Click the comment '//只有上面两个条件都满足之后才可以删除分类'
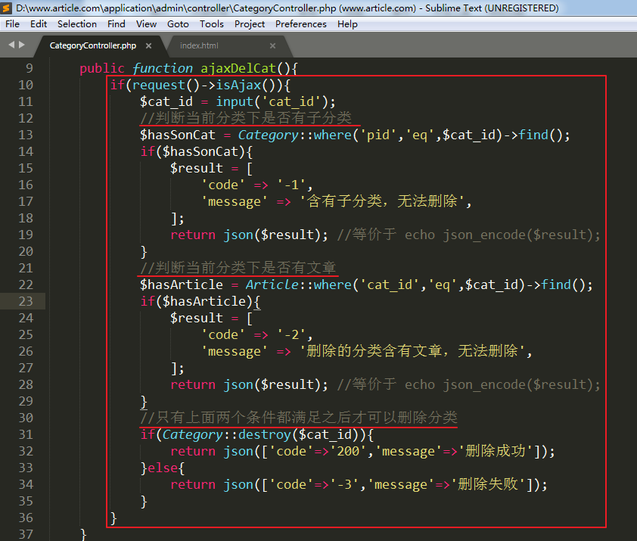This screenshot has width=637, height=541. coord(299,418)
